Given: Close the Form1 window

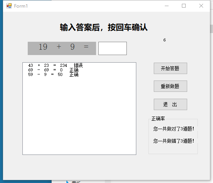Looking at the screenshot, I should 201,6.
